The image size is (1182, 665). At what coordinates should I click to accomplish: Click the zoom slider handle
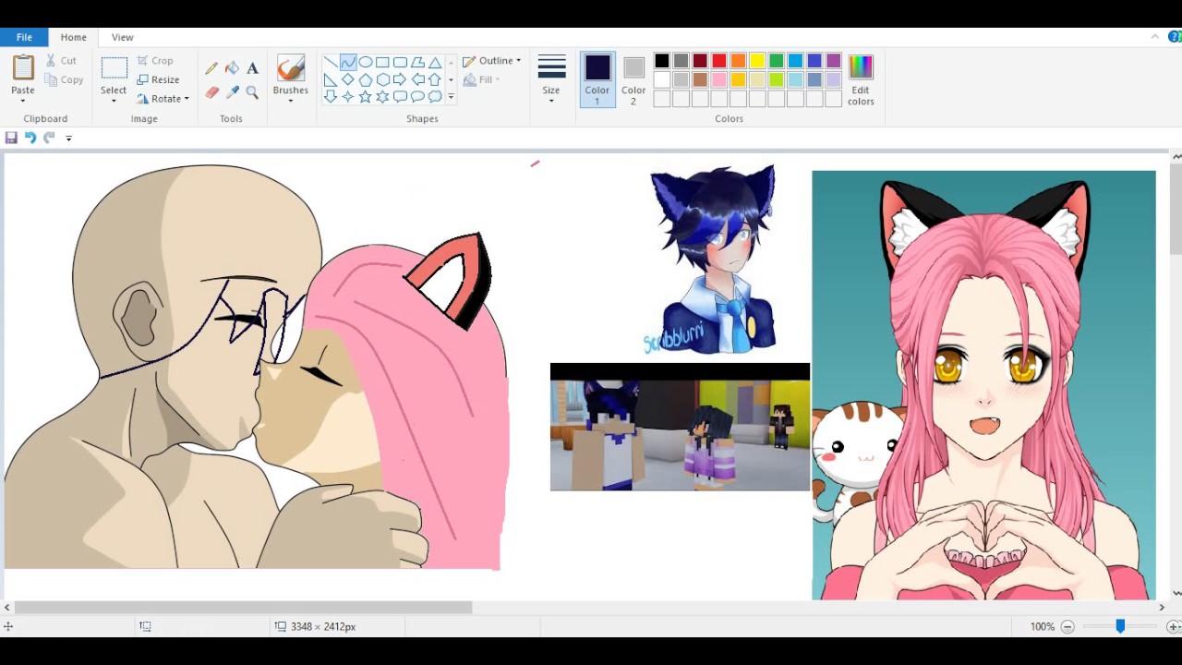(x=1120, y=626)
